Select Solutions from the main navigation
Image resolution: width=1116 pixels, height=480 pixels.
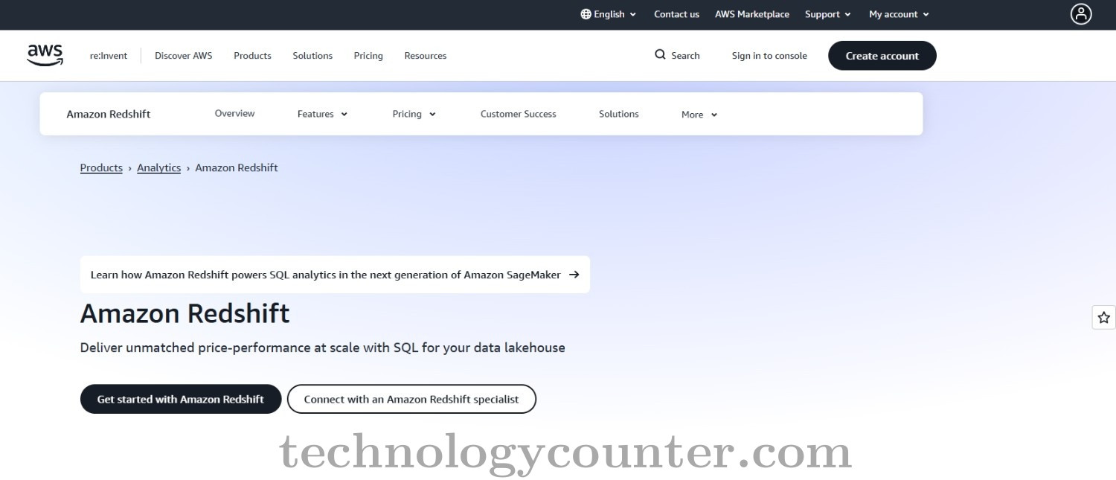click(312, 55)
